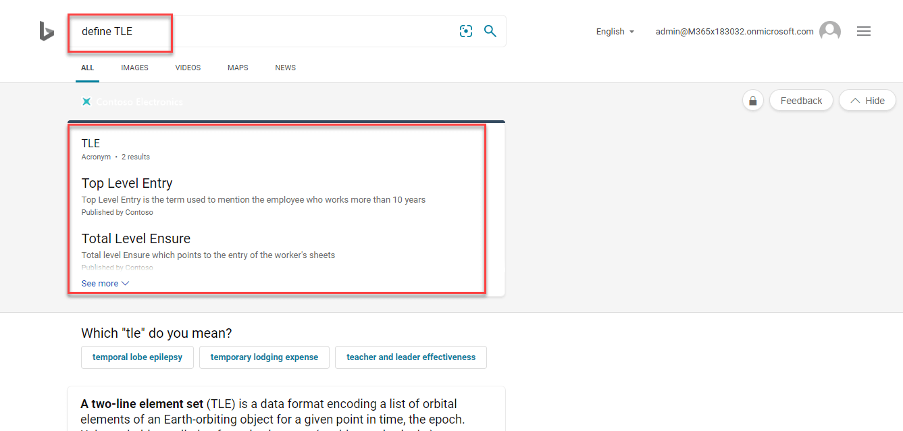Click the Contoso Electronics logo icon
This screenshot has width=903, height=431.
86,102
